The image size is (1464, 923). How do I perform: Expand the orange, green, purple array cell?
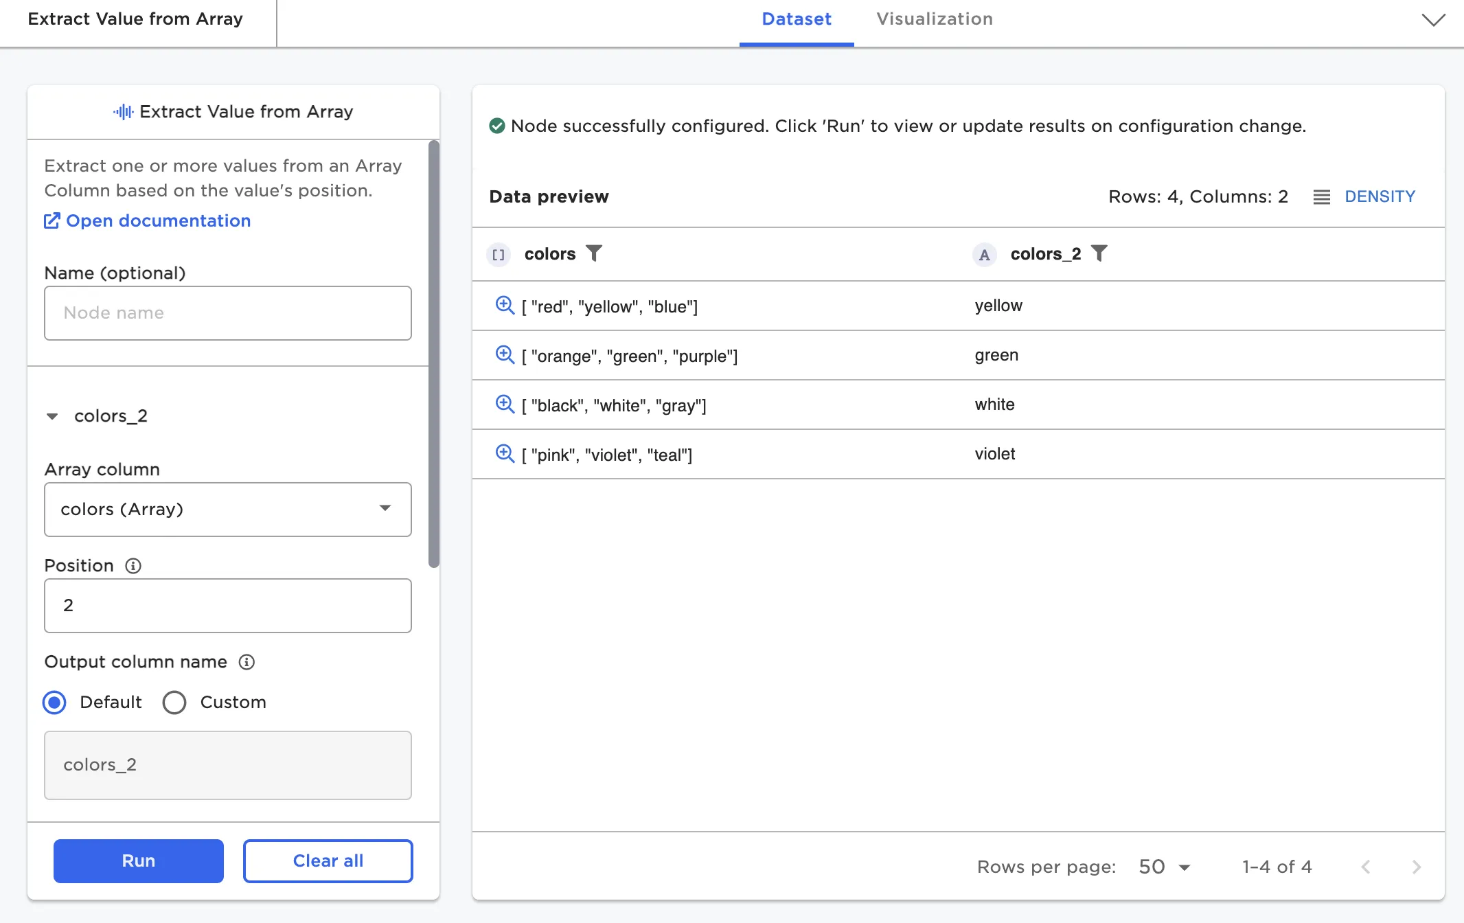pyautogui.click(x=505, y=354)
